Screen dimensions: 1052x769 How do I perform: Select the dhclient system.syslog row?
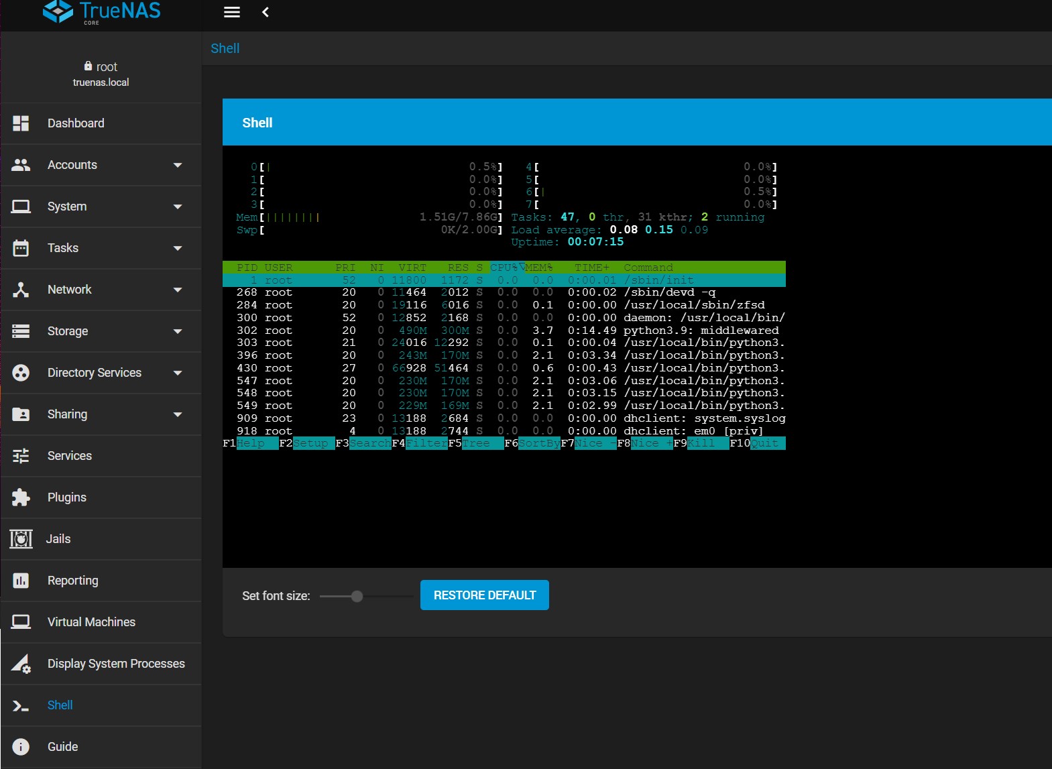(x=504, y=418)
